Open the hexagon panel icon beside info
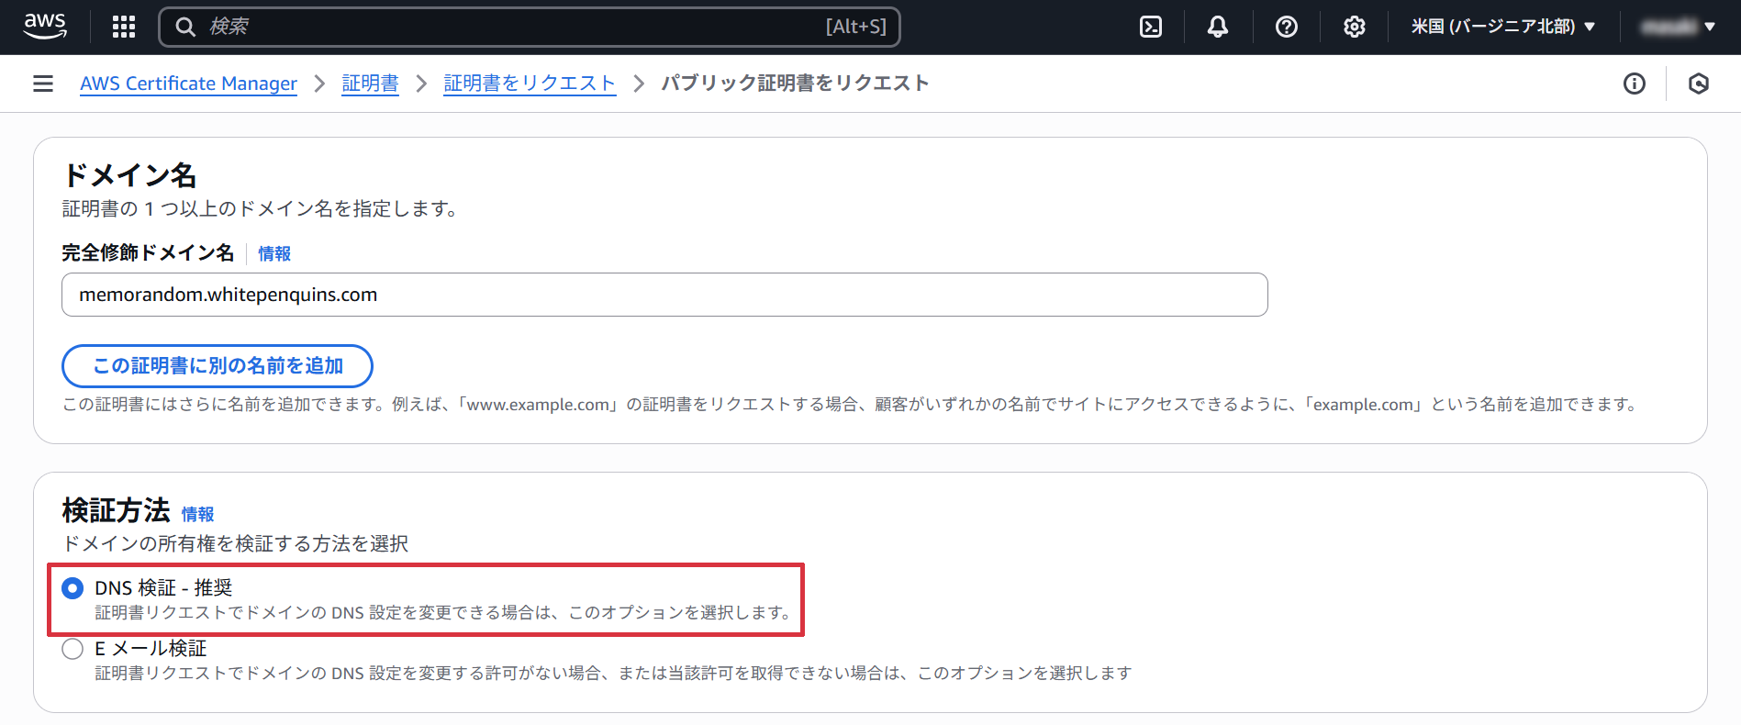Screen dimensions: 1741x725 point(1699,84)
